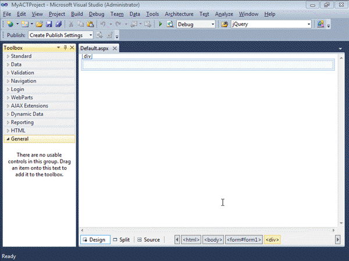Click the Solution Explorer icon at toolbar end
The image size is (349, 261).
(320, 24)
